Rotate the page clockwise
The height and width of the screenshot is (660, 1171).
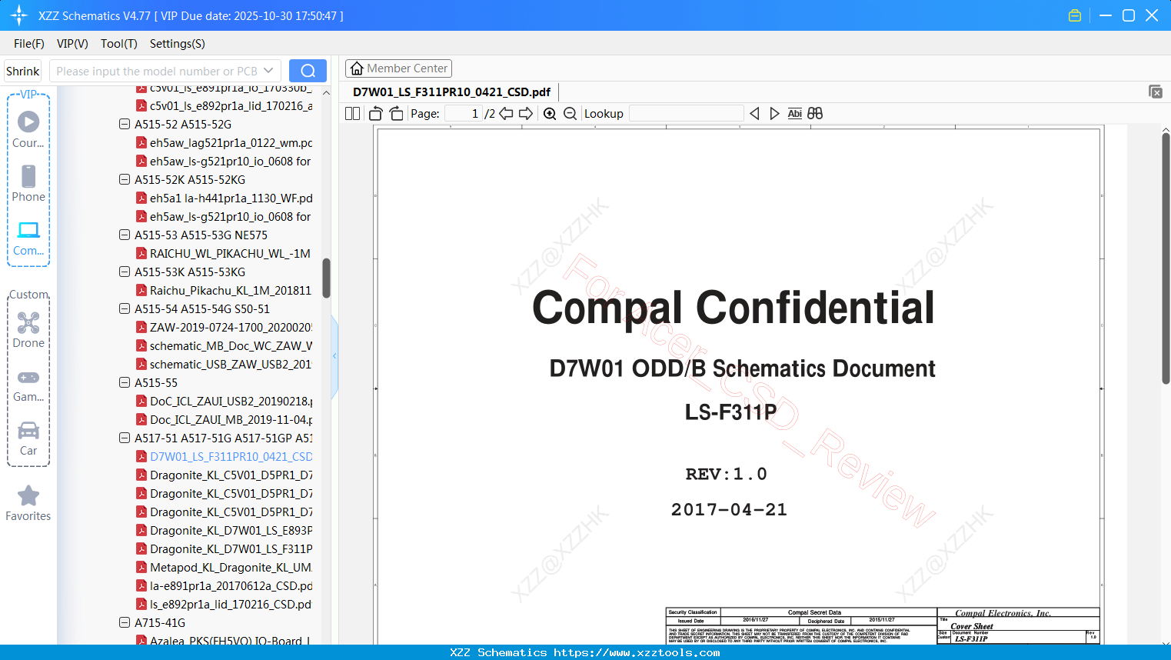[x=396, y=114]
